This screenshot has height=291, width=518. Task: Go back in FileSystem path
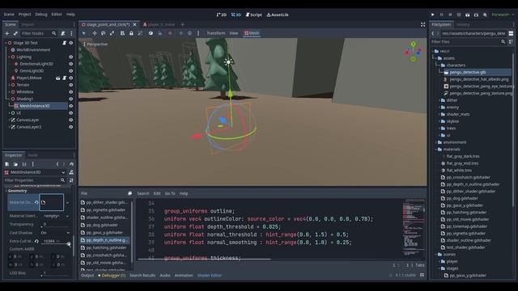coord(433,33)
